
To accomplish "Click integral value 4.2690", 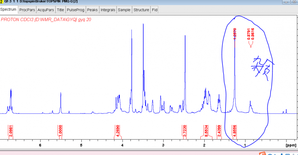I will 118,131.
